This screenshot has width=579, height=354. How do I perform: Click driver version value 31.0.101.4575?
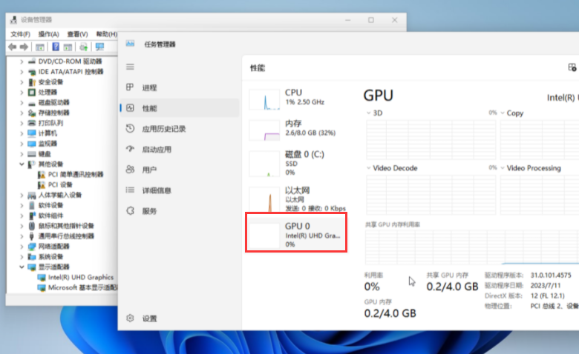[551, 275]
